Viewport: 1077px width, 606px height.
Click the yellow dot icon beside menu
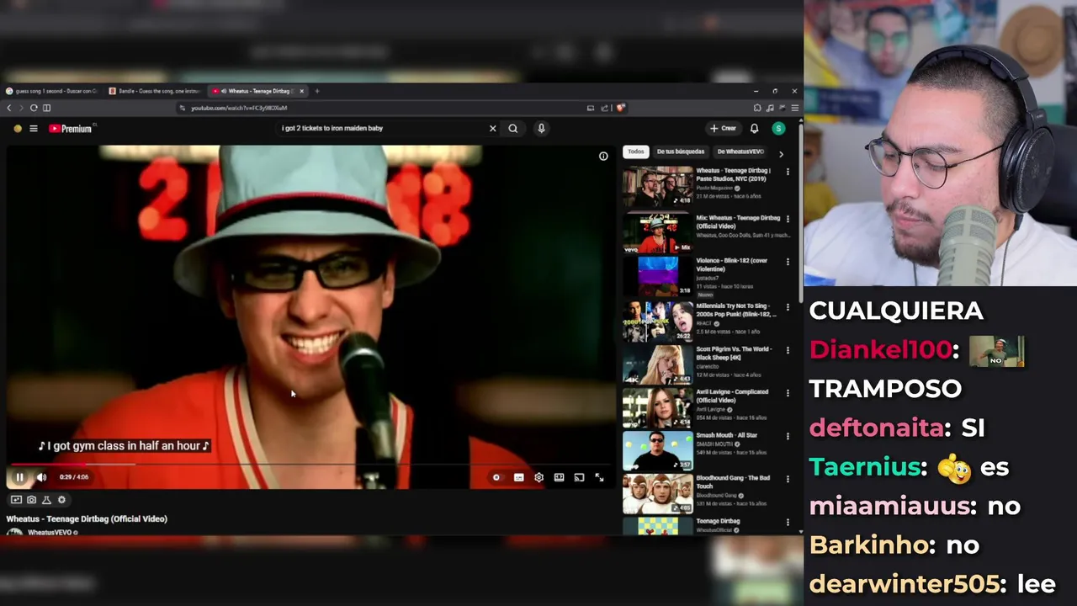18,129
